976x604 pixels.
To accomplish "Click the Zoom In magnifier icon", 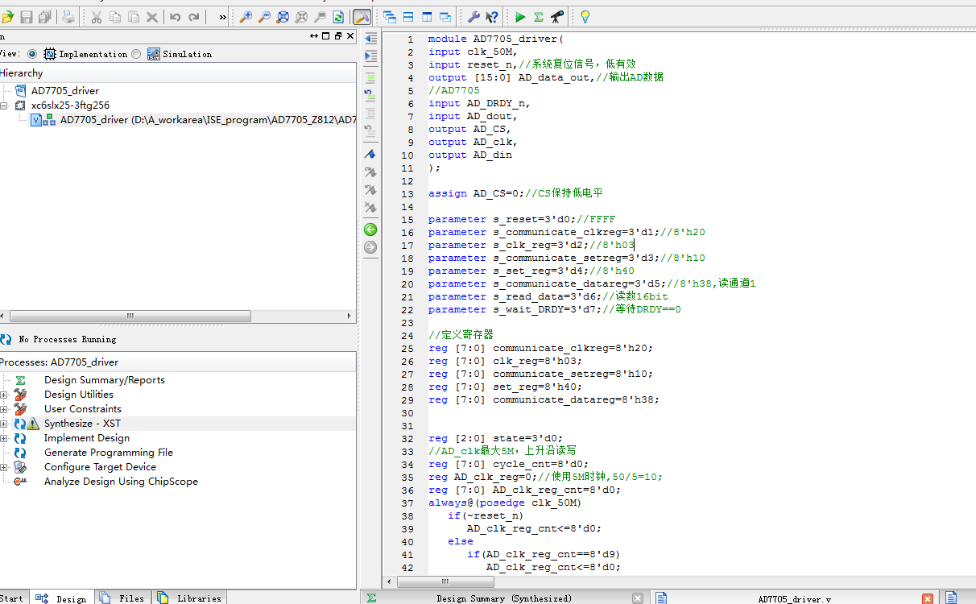I will [246, 17].
